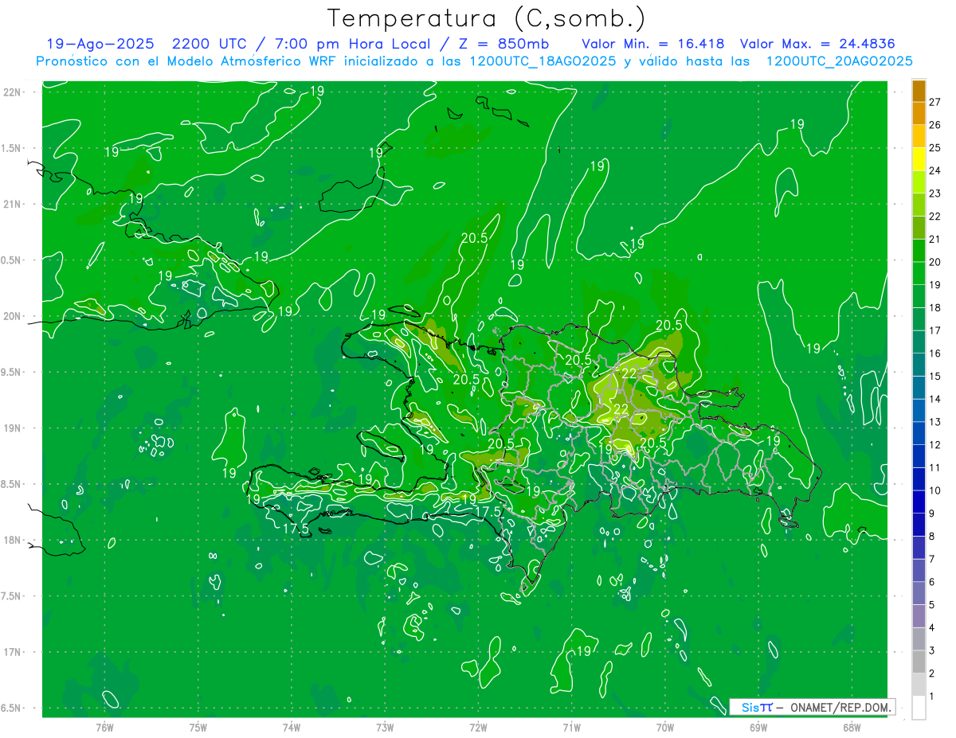Click the '75W' longitude label
The width and height of the screenshot is (956, 738).
tap(198, 728)
